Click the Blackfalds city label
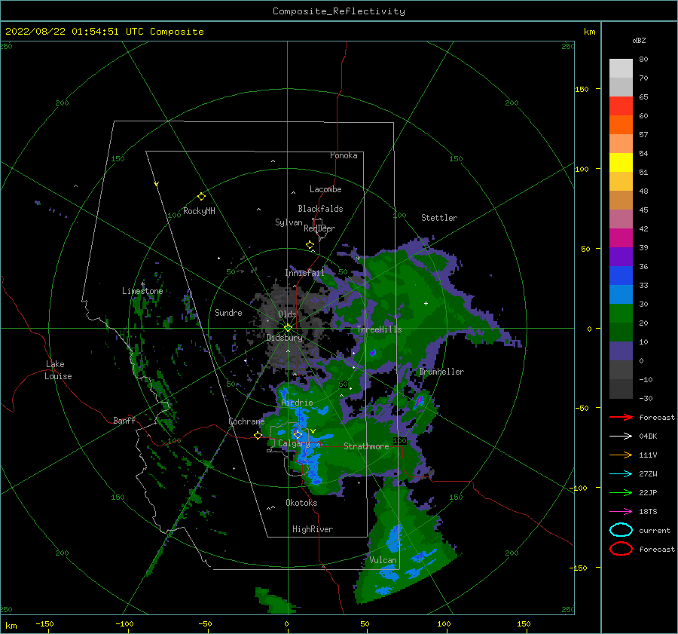 (x=320, y=209)
